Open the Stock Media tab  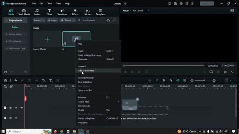(x=24, y=12)
